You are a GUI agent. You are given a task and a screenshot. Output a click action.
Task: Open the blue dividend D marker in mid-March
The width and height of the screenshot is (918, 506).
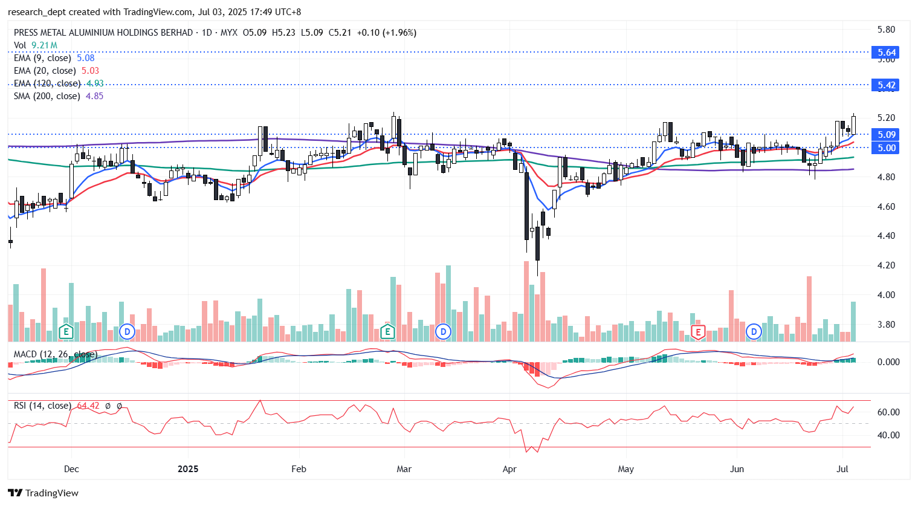coord(444,331)
